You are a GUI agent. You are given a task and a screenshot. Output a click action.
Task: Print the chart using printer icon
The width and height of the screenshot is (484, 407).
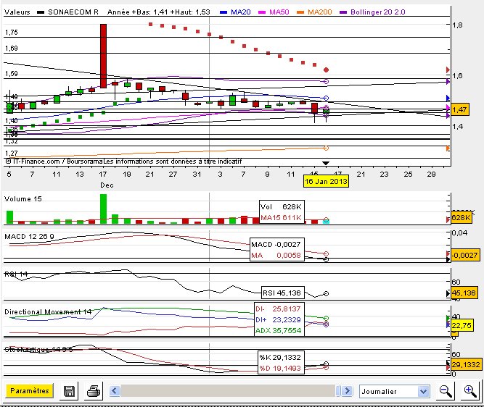click(93, 391)
